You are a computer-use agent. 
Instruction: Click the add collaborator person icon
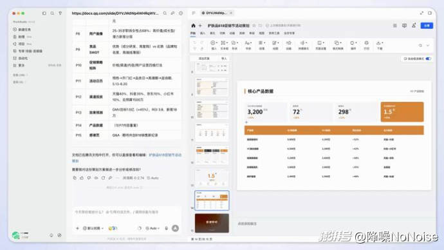pos(414,26)
